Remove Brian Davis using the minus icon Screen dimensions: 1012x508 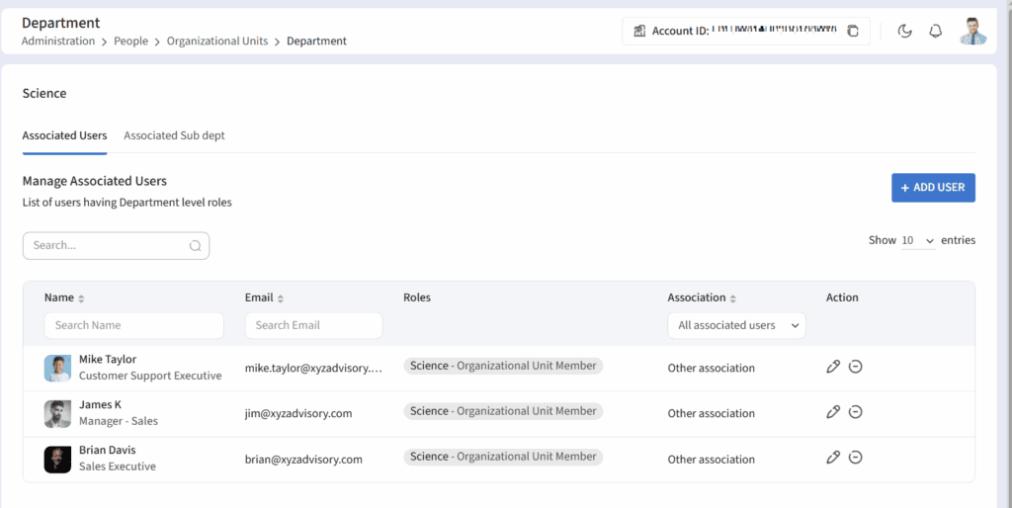(x=856, y=458)
